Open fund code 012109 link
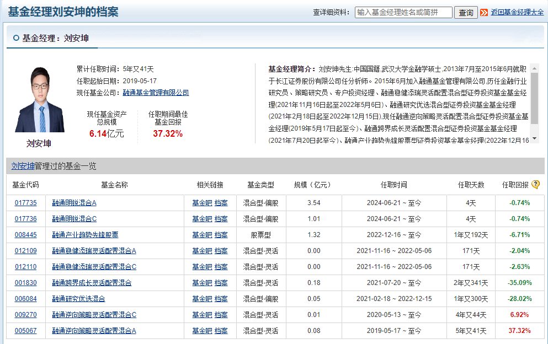548x344 pixels. 25,251
